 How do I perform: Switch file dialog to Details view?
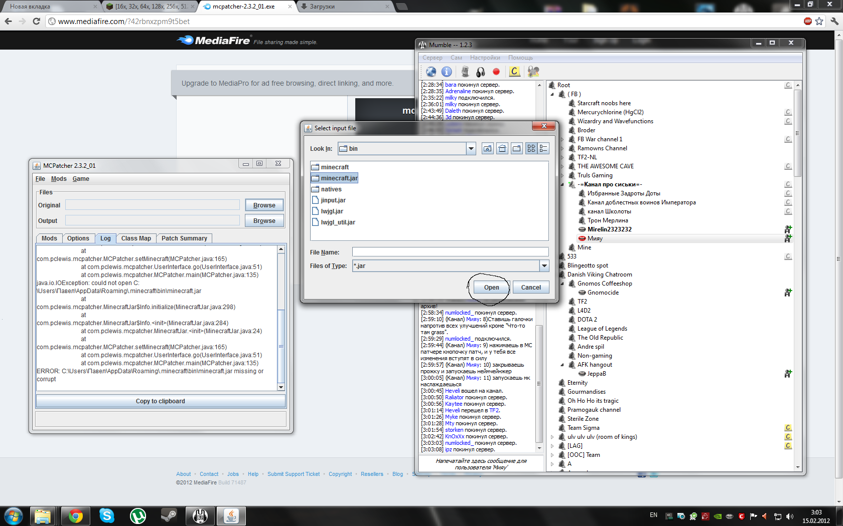click(543, 149)
